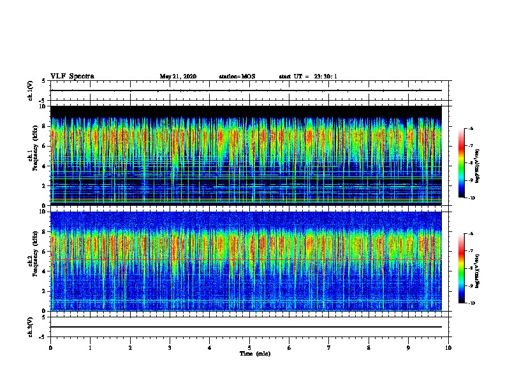Click the 'station=MOS' header text
Image resolution: width=505 pixels, height=390 pixels.
[237, 76]
